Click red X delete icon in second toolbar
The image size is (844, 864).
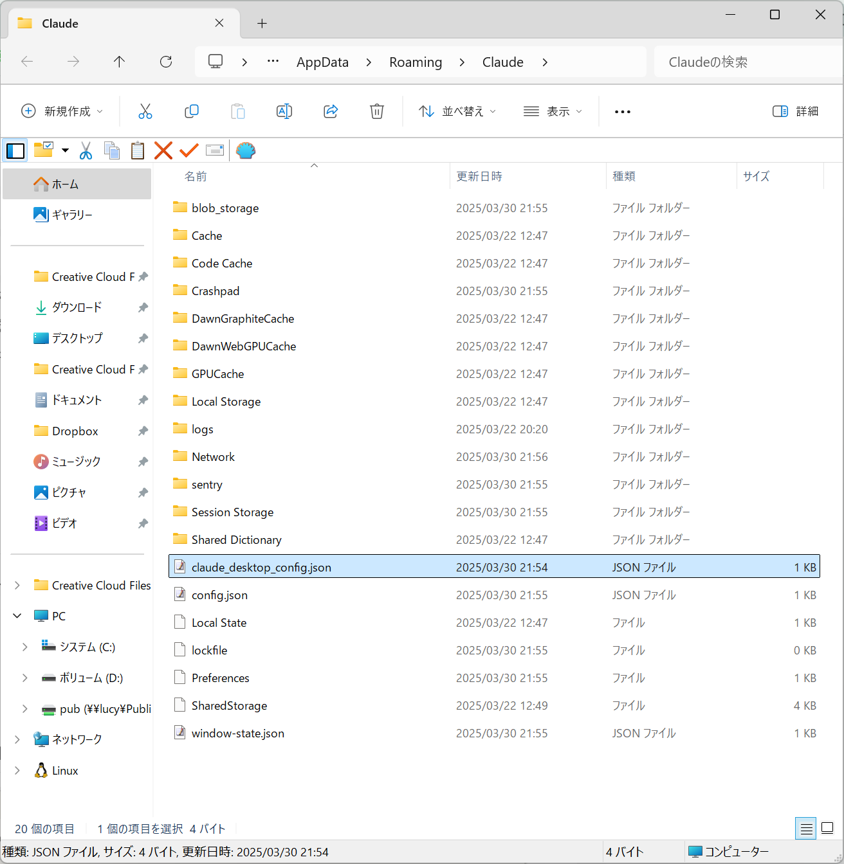pos(163,150)
